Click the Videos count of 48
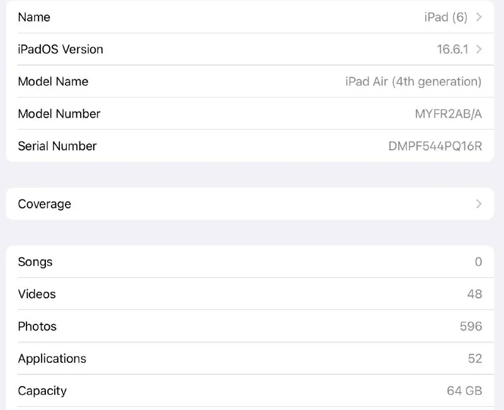 coord(474,294)
